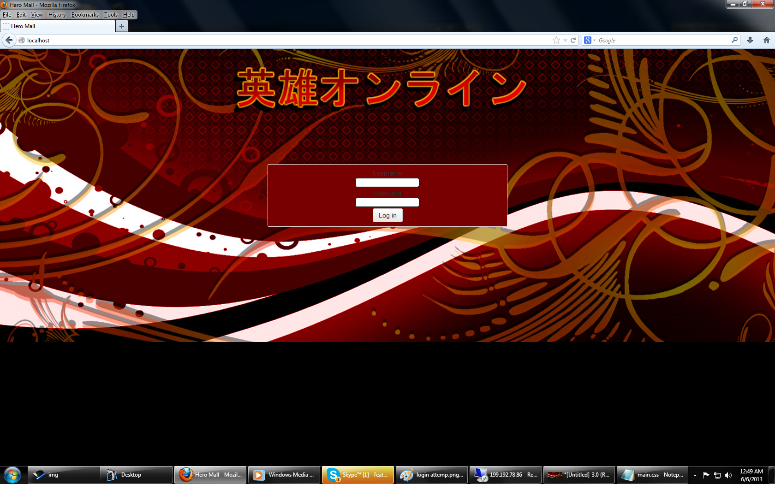The image size is (775, 484).
Task: Select the Hero Mall tab
Action: pyautogui.click(x=58, y=26)
